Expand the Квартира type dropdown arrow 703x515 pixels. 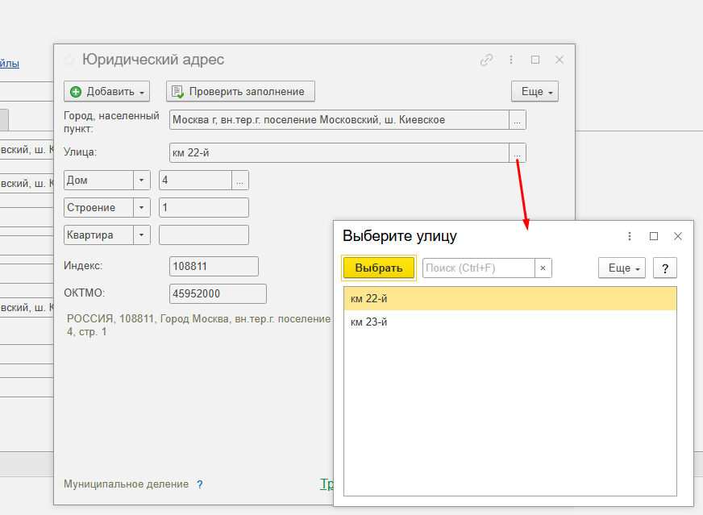[142, 235]
